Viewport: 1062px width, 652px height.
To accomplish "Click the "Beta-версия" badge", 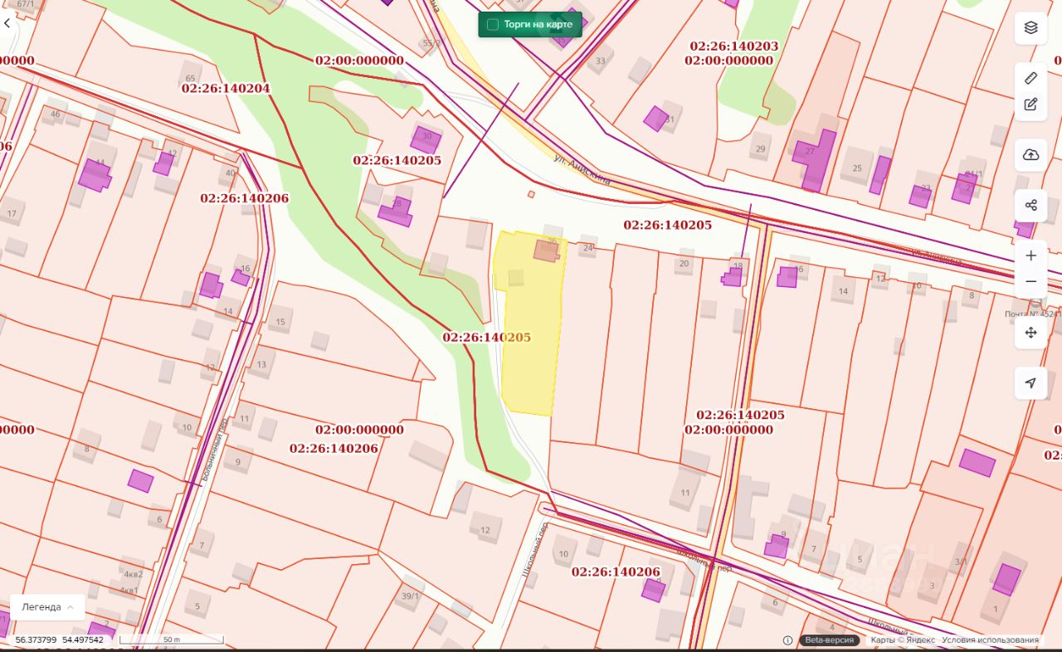I will pos(829,640).
